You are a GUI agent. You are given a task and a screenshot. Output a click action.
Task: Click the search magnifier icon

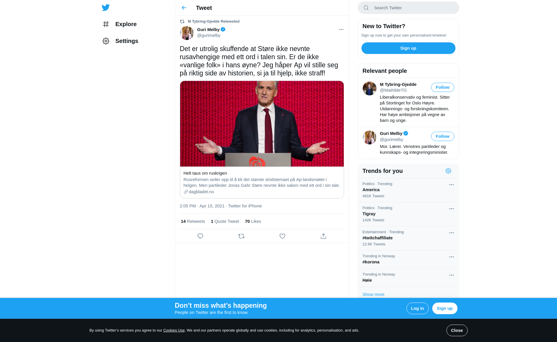(x=366, y=8)
